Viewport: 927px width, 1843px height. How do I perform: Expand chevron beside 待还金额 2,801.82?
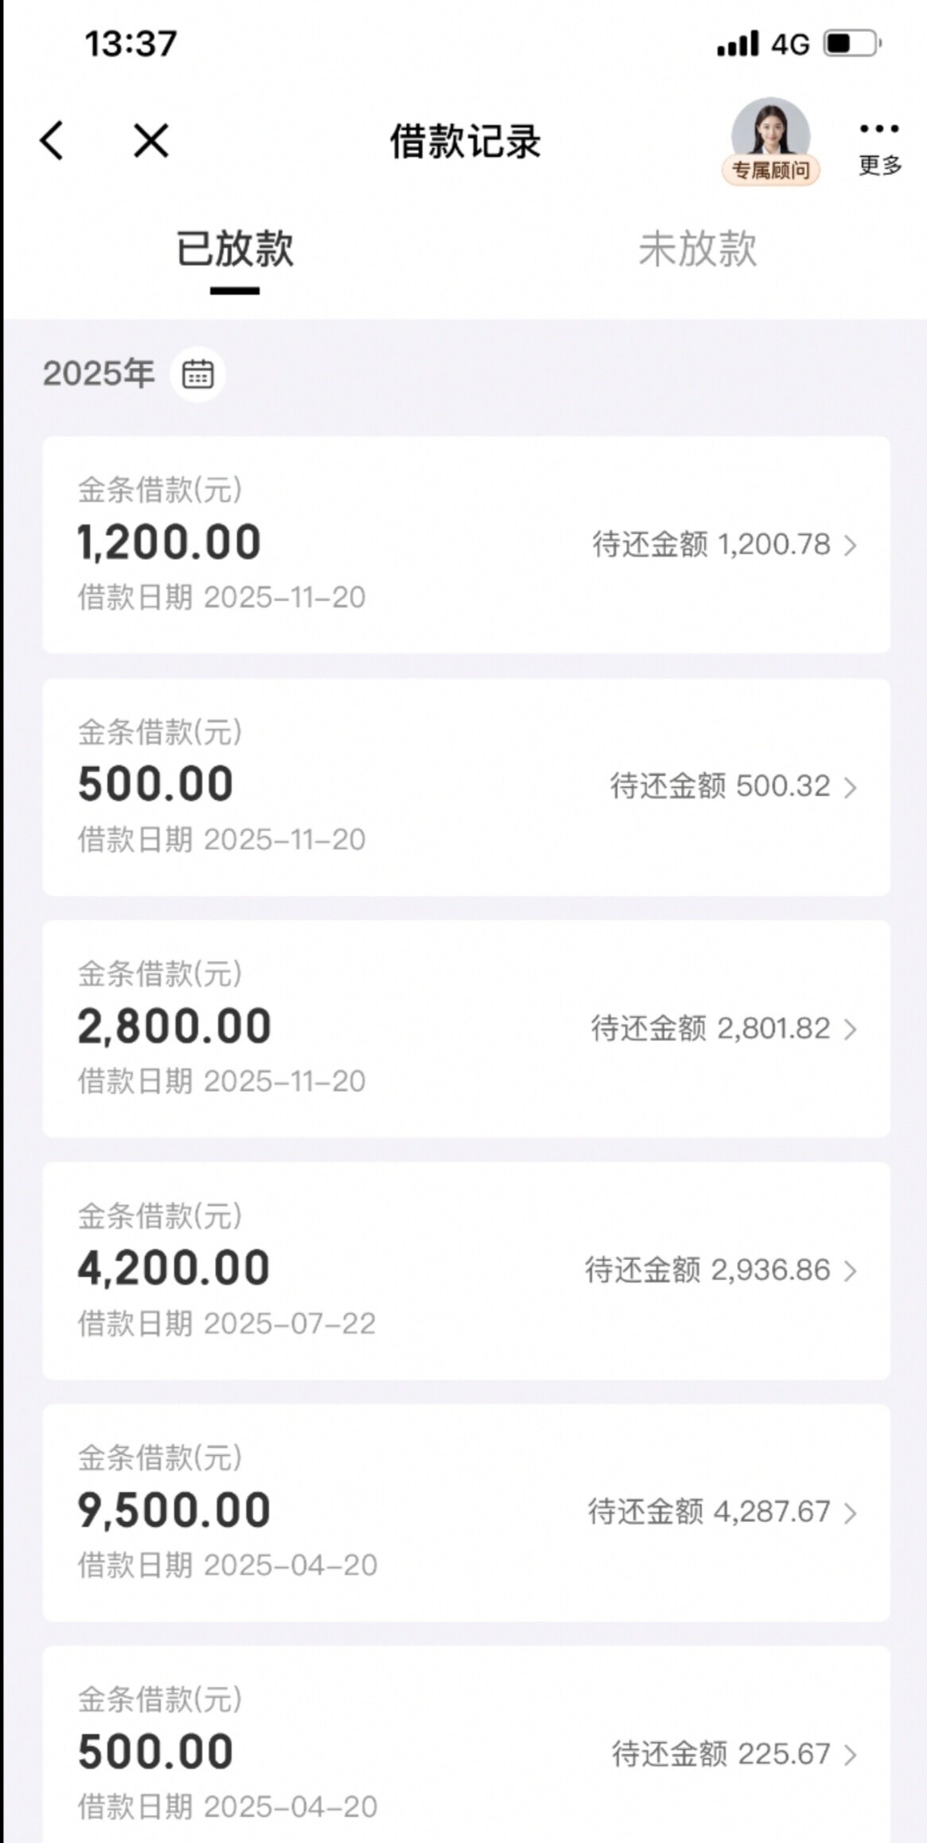pos(851,1029)
